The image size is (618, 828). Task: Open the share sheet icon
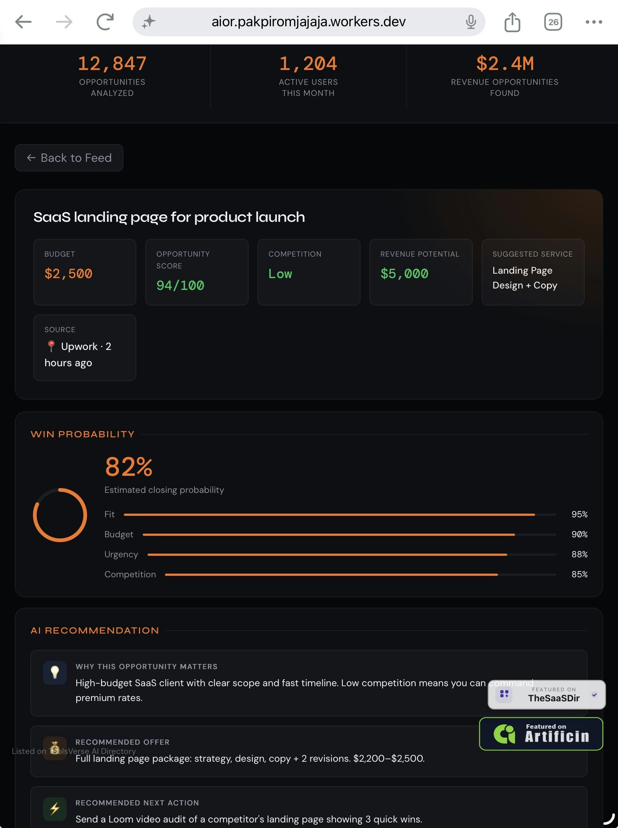click(x=512, y=22)
